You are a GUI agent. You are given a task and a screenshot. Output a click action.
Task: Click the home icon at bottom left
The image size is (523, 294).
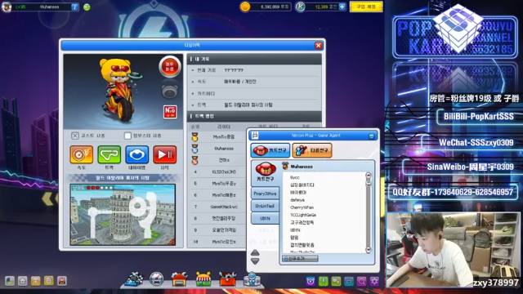(x=23, y=281)
